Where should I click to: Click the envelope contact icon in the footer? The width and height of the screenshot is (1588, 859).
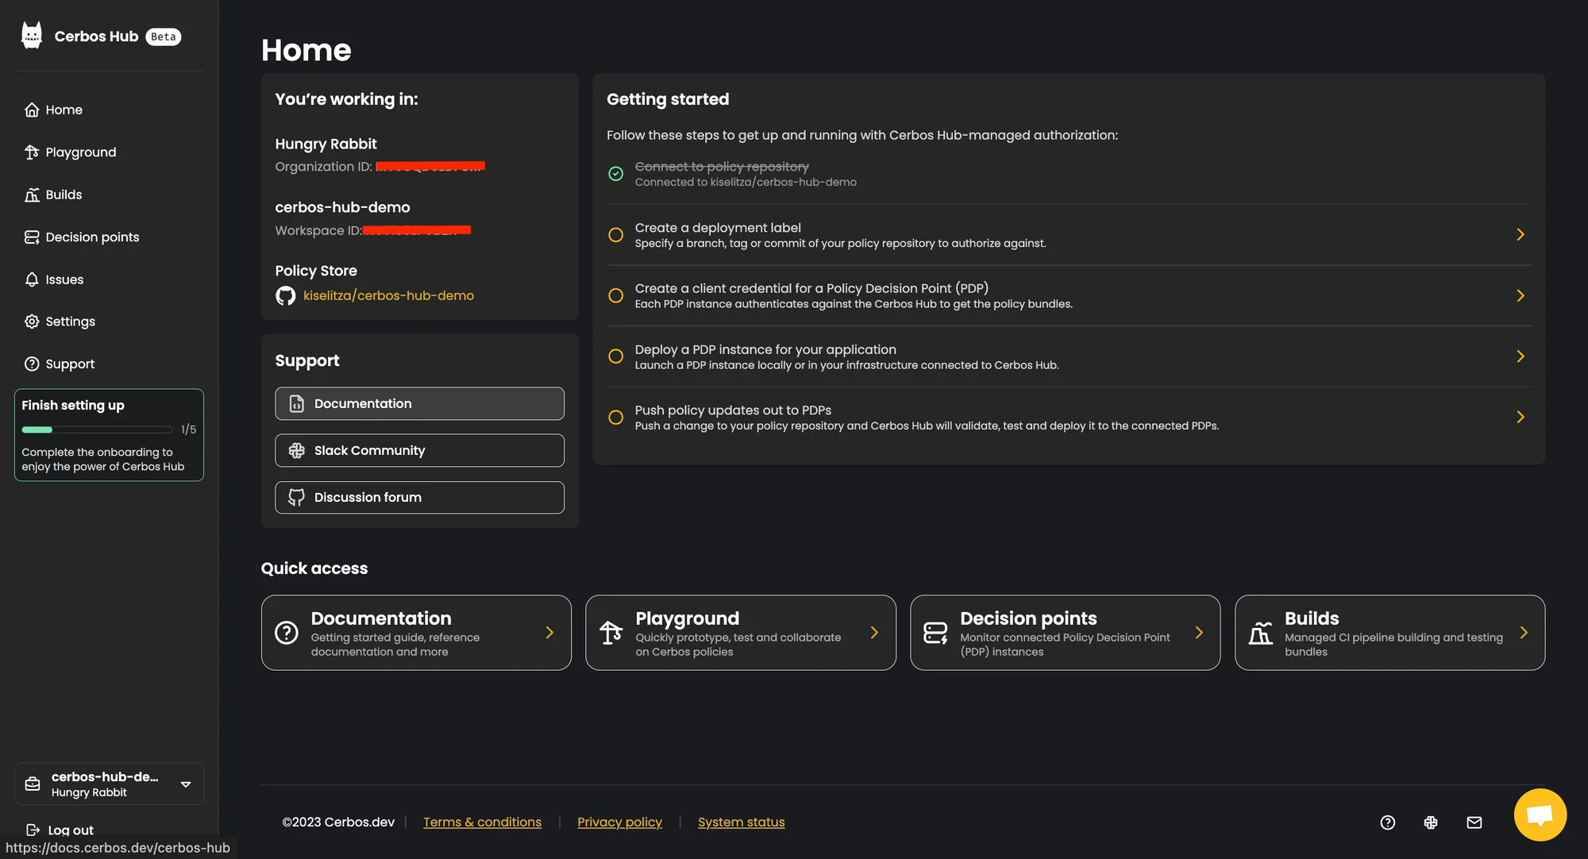tap(1474, 822)
